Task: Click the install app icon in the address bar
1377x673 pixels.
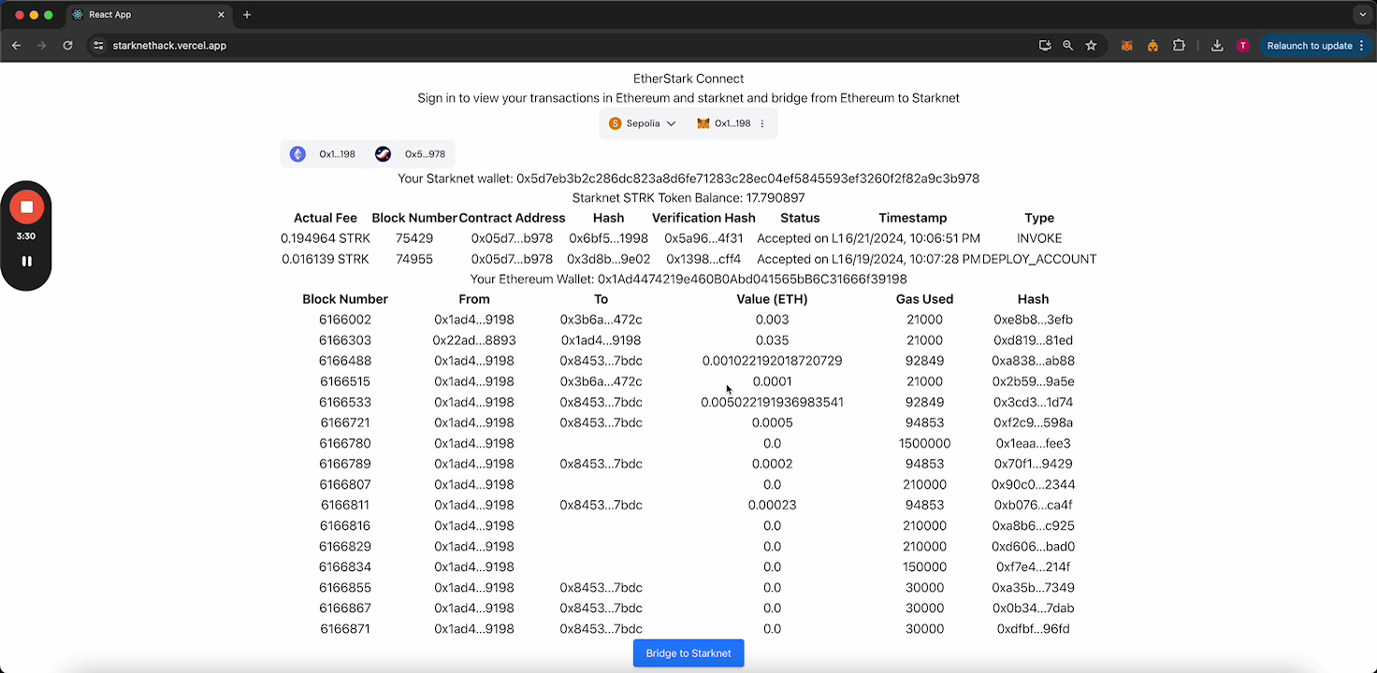Action: (x=1045, y=45)
